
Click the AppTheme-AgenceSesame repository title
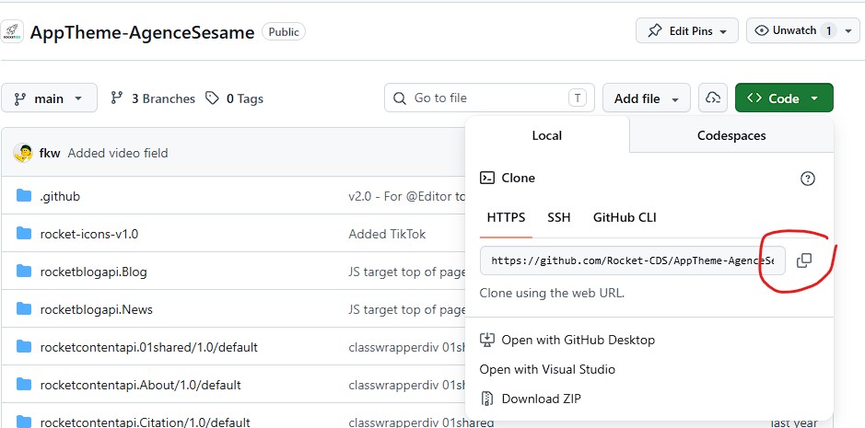(x=142, y=32)
